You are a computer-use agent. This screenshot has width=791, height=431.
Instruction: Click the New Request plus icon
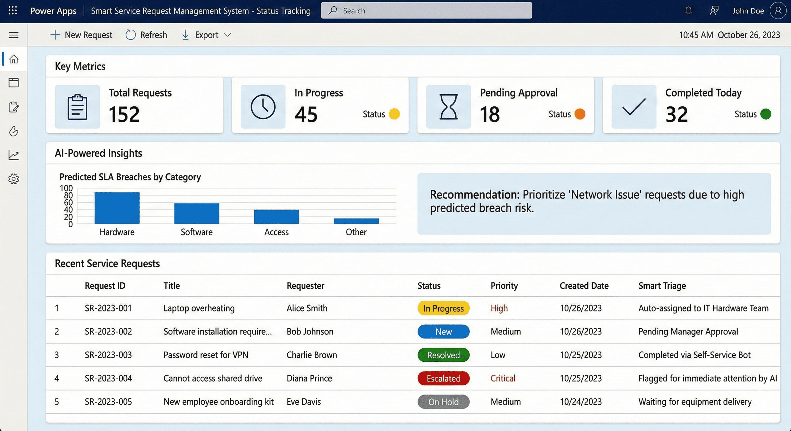tap(55, 35)
